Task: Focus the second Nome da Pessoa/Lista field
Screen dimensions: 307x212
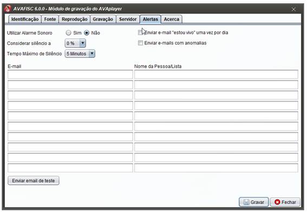Action: [216, 85]
